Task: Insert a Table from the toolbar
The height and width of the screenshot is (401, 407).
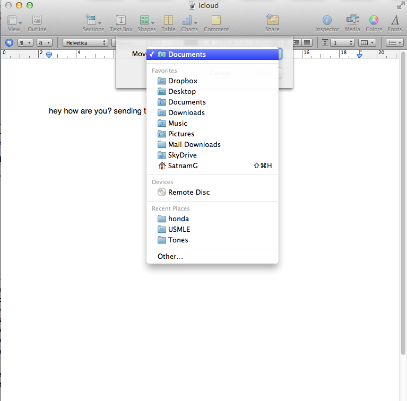Action: tap(168, 23)
